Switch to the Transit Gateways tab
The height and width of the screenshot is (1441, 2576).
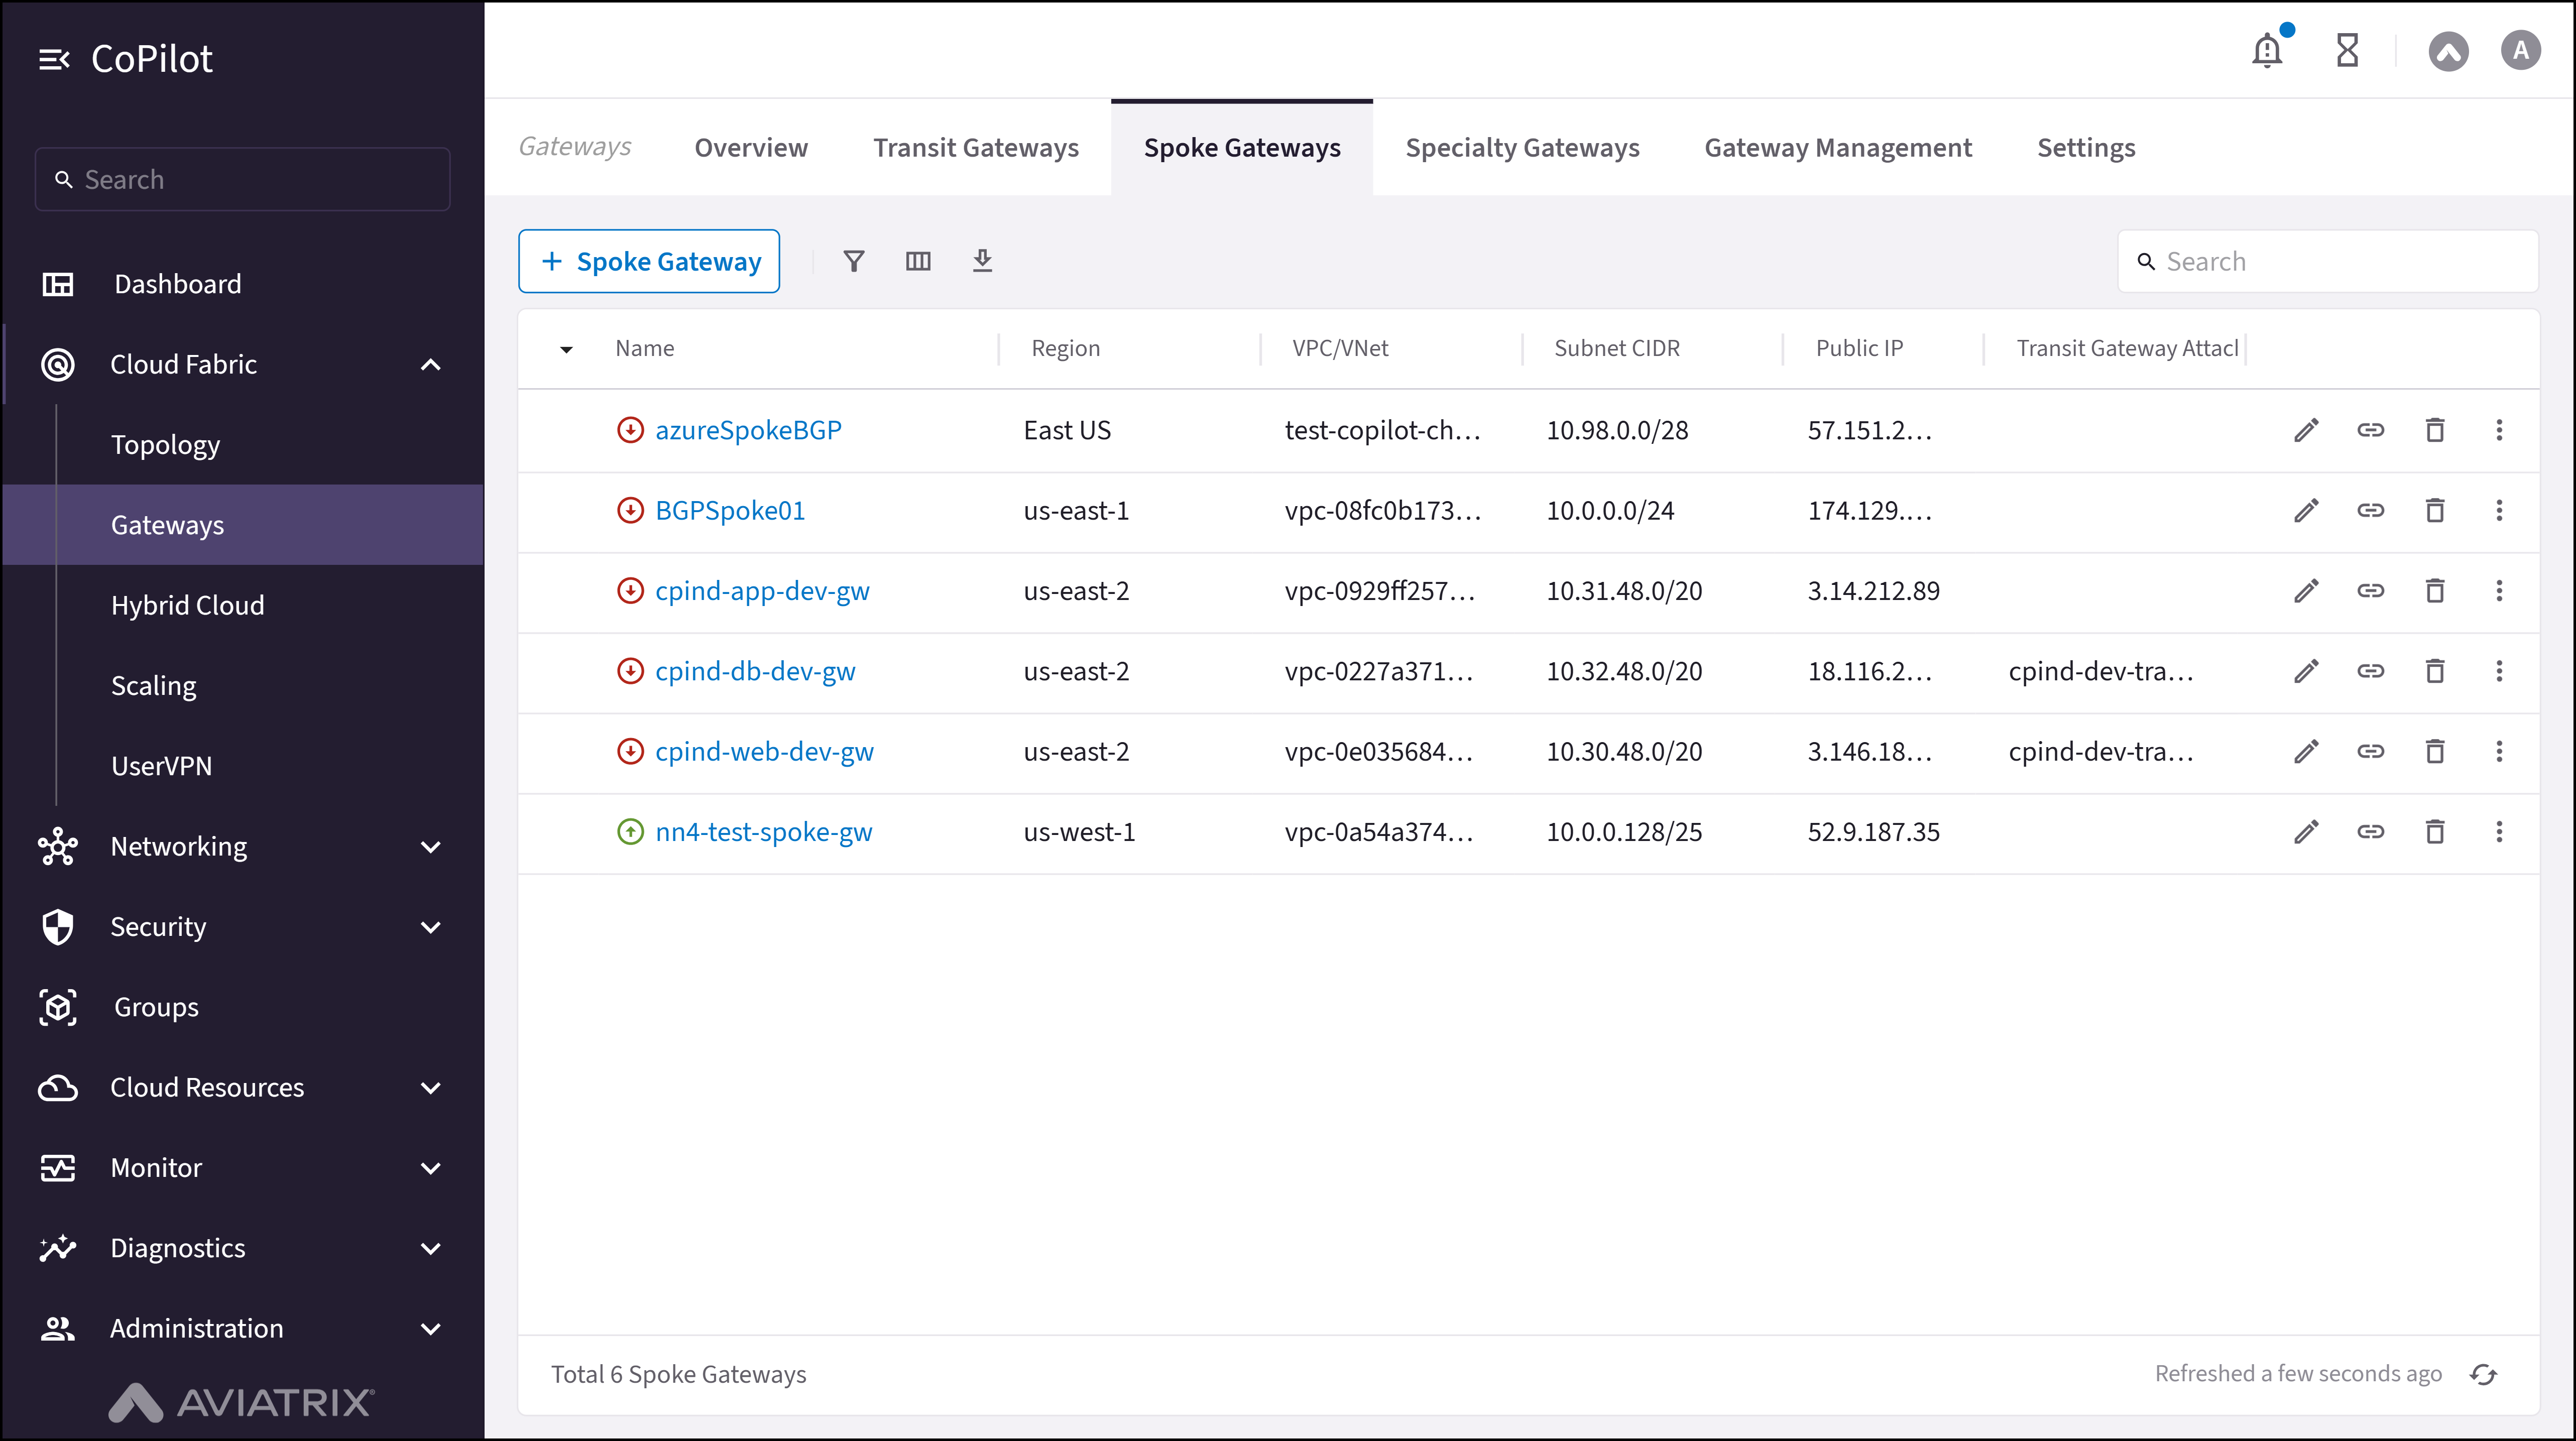975,148
